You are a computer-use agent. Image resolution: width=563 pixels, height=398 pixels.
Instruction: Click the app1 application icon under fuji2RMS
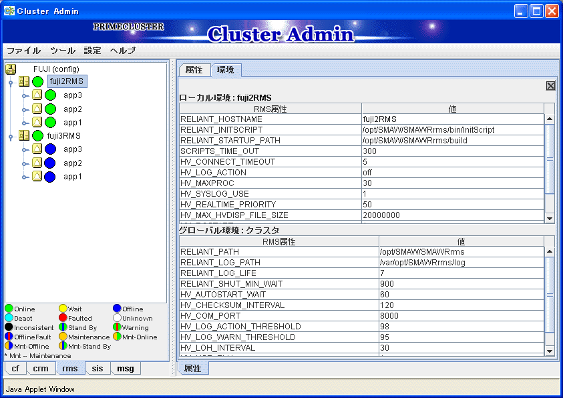(x=37, y=122)
